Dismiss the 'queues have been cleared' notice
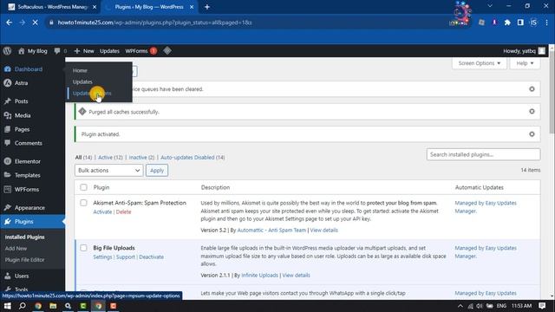 click(532, 88)
